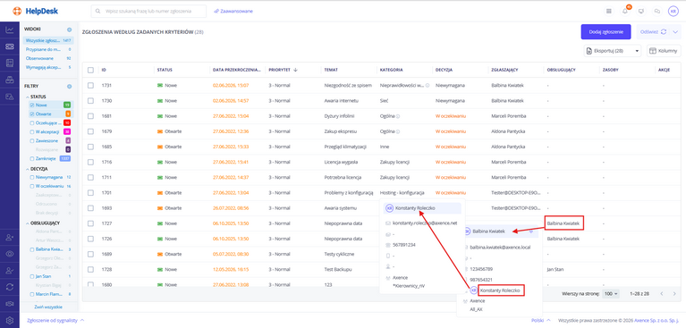Open ticket Zakup ekspresu
Screen dimensions: 686x328
[340, 131]
